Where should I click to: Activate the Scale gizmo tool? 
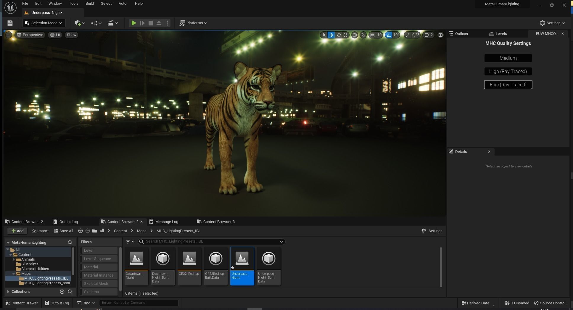point(345,35)
